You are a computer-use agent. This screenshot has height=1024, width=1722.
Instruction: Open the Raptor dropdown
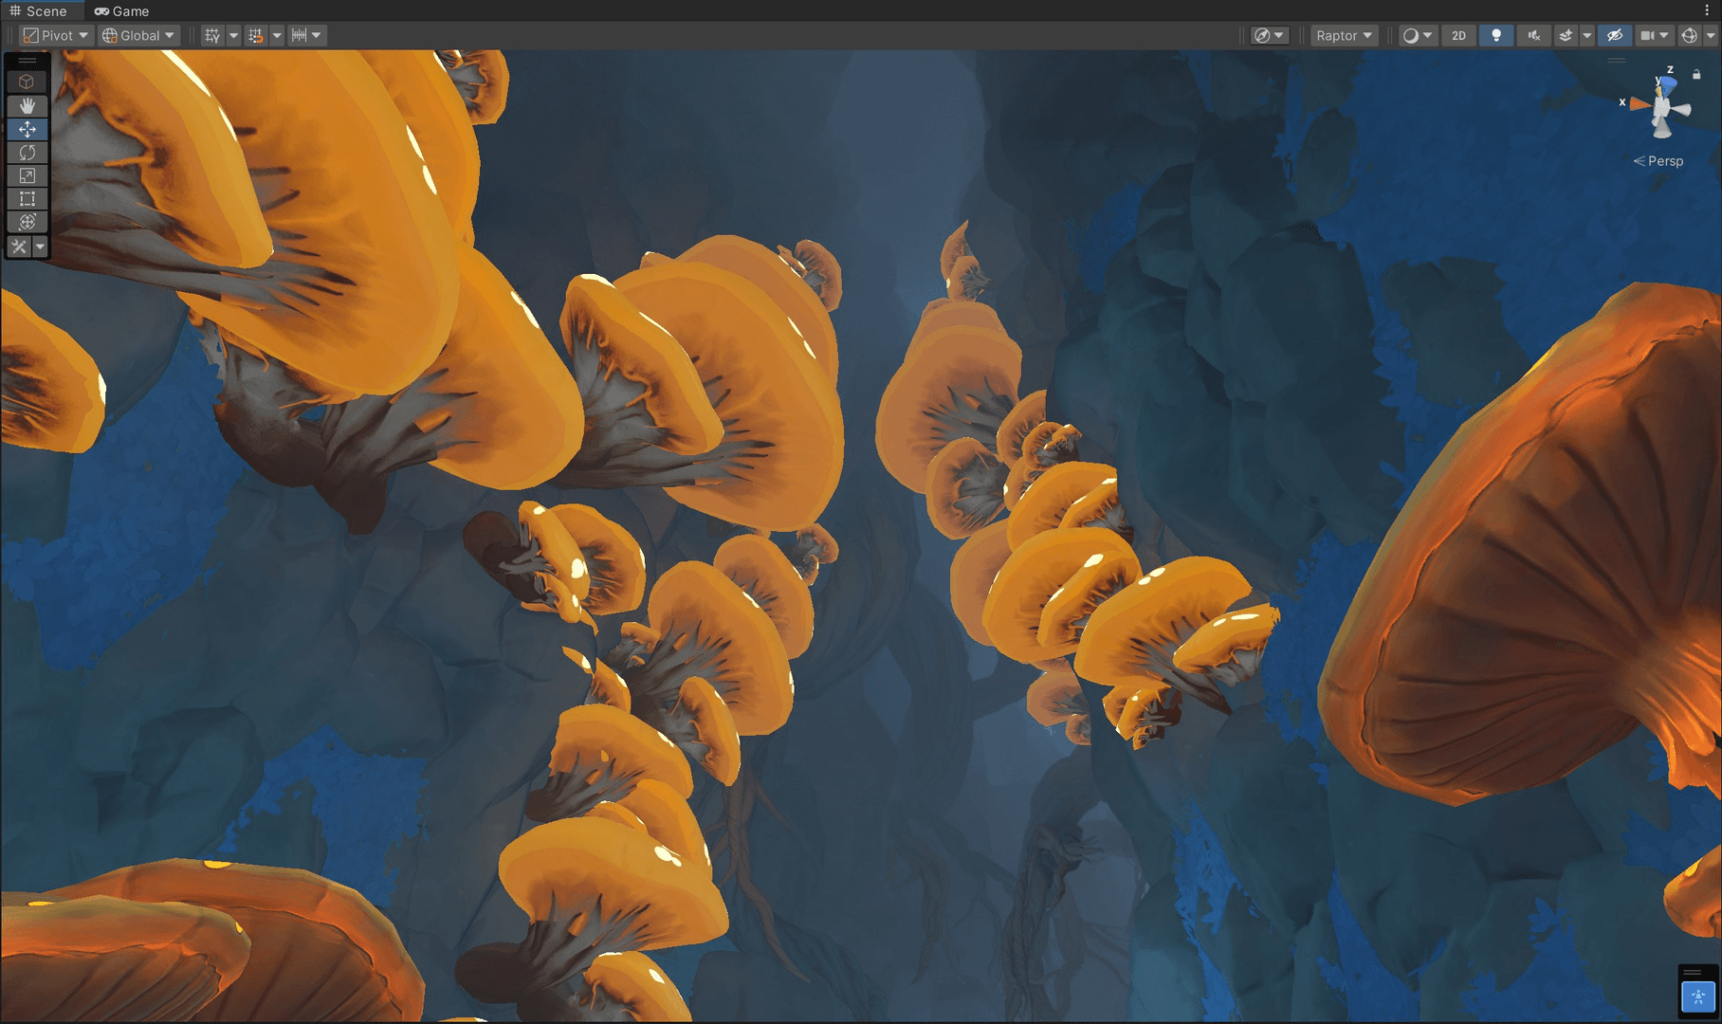tap(1344, 36)
